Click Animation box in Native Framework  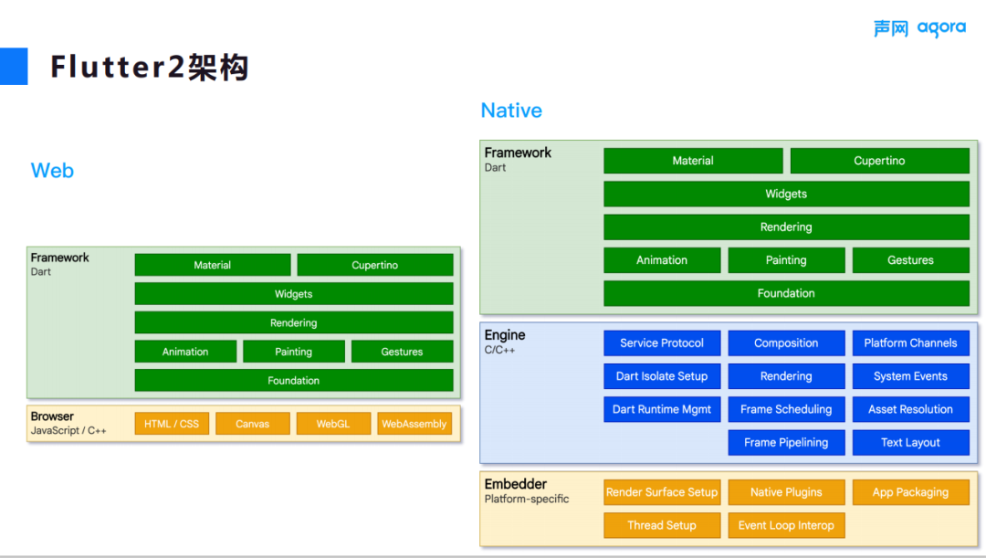point(662,259)
